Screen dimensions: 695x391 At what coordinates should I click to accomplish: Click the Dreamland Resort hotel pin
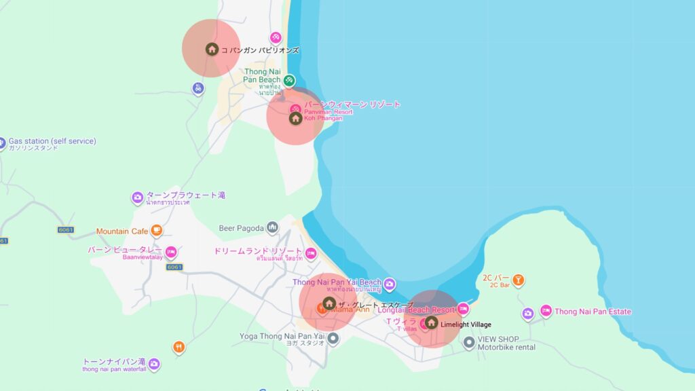311,254
